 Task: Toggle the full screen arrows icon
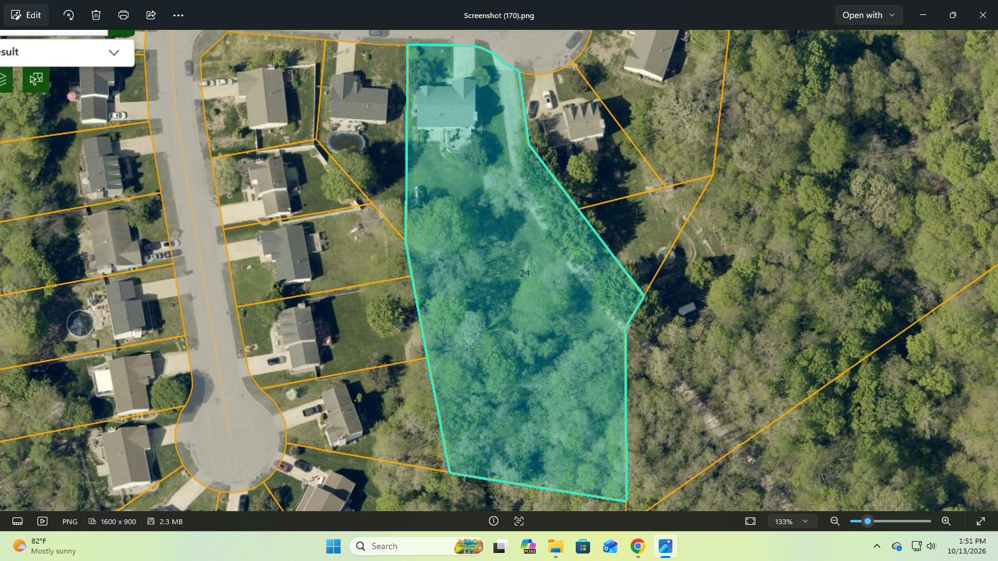click(981, 521)
